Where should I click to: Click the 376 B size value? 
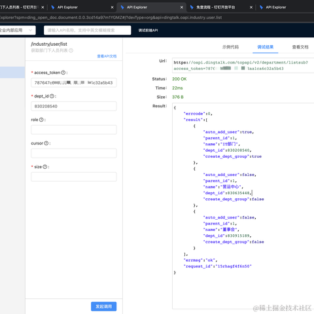coord(178,97)
